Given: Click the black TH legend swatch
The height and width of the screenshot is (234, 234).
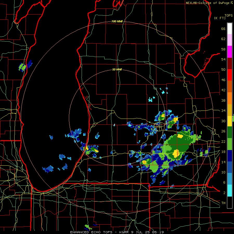Looking at the screenshot, I should [x=230, y=202].
